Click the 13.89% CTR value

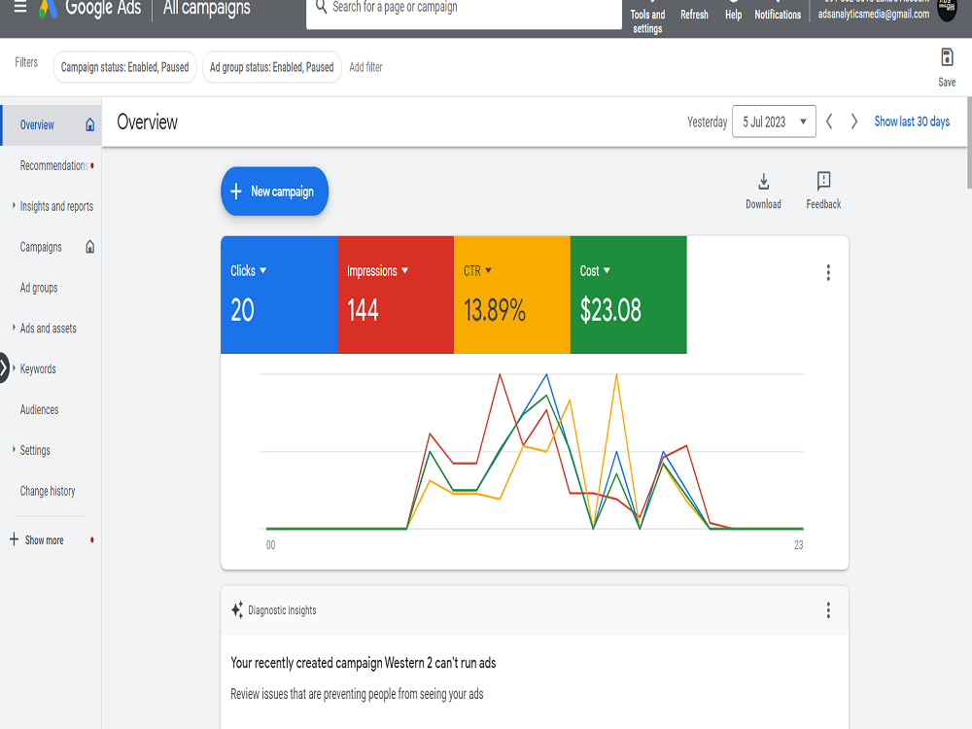click(495, 310)
